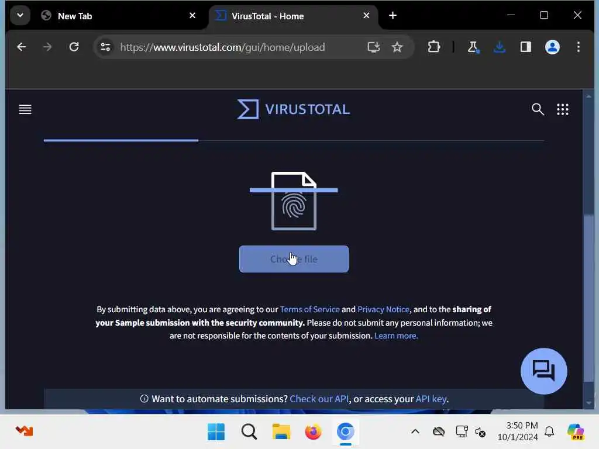Open the Chrome three-dot menu
This screenshot has height=449, width=599.
coord(578,47)
